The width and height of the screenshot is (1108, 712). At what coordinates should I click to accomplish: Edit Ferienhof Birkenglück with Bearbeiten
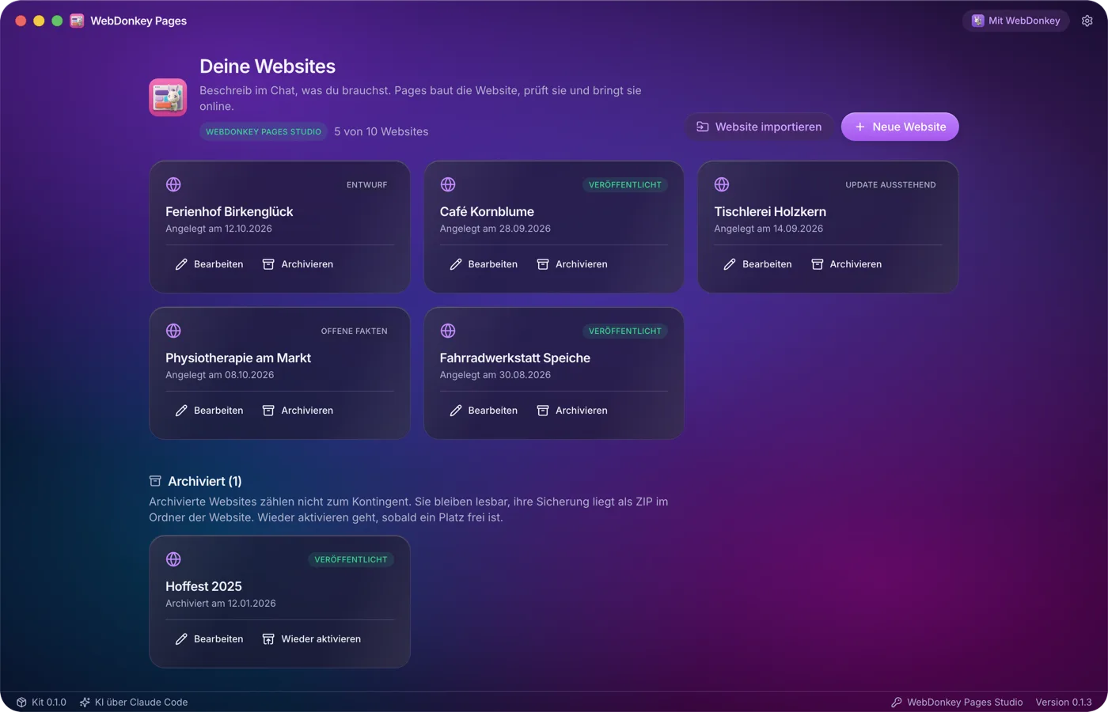click(x=209, y=264)
